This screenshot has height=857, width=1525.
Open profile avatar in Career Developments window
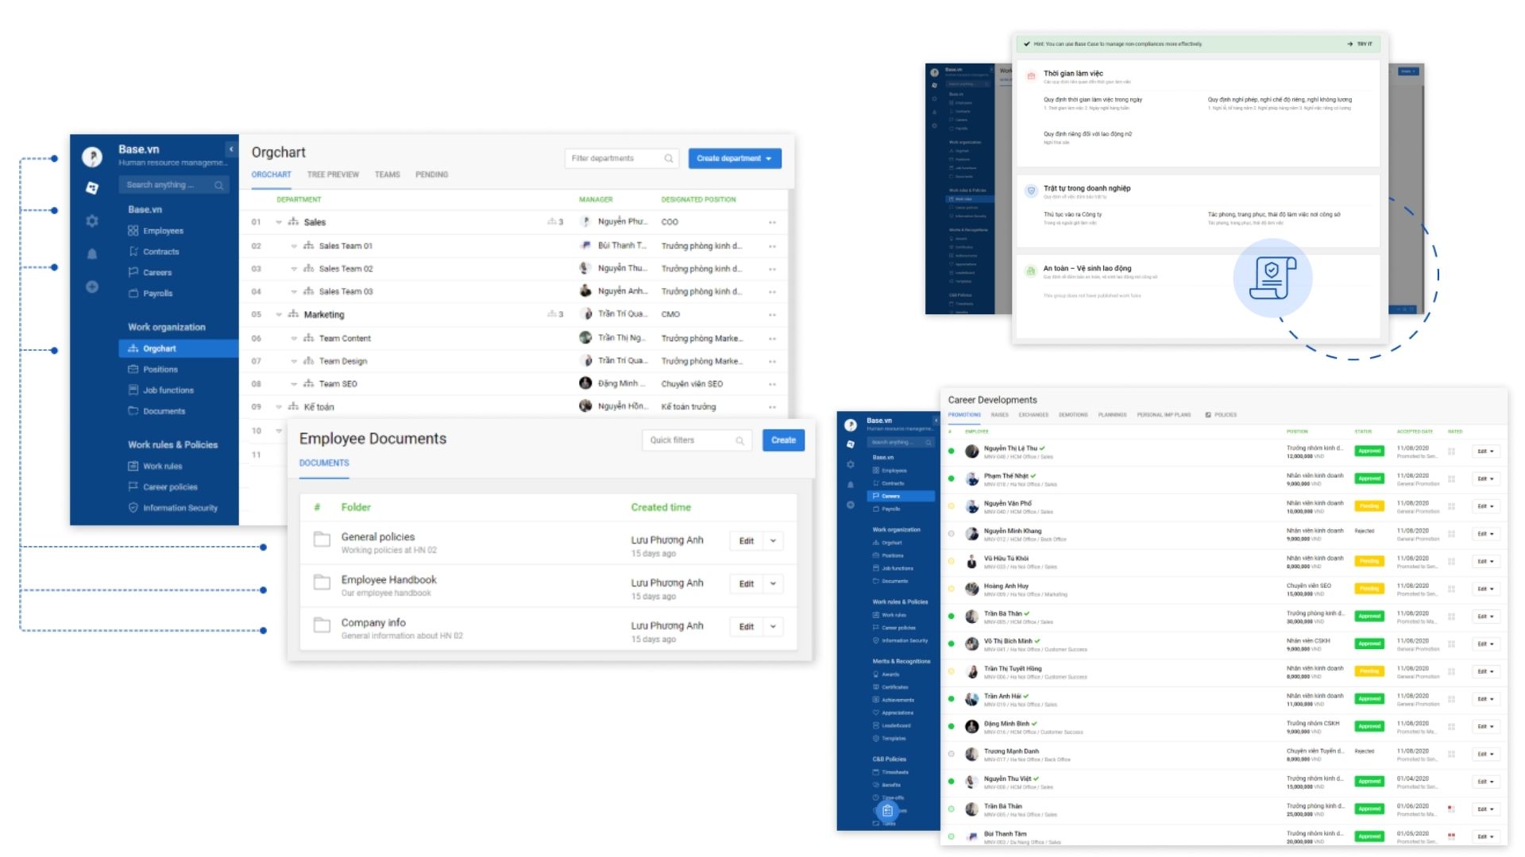[850, 425]
